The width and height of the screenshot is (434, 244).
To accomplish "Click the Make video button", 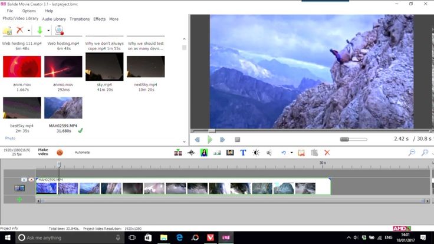I will 43,152.
